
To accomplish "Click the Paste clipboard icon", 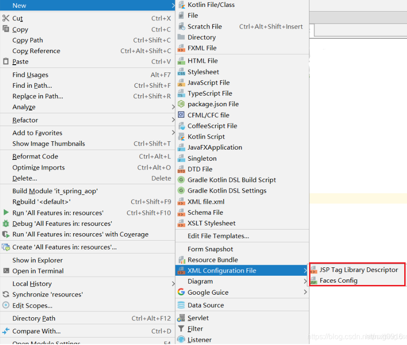I will 6,61.
